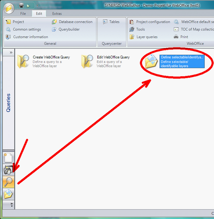Image resolution: width=214 pixels, height=219 pixels.
Task: Open Database connection
Action: click(x=75, y=22)
